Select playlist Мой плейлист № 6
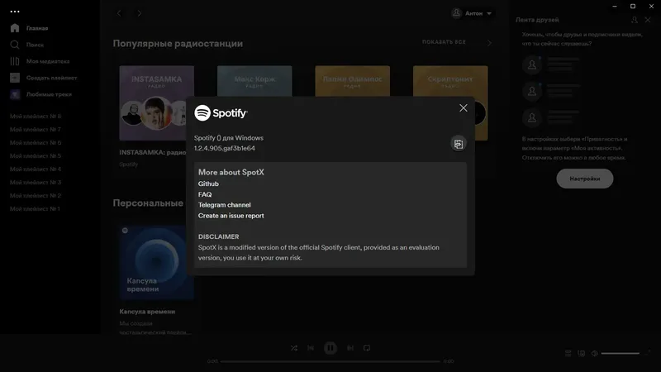The height and width of the screenshot is (372, 661). point(36,142)
